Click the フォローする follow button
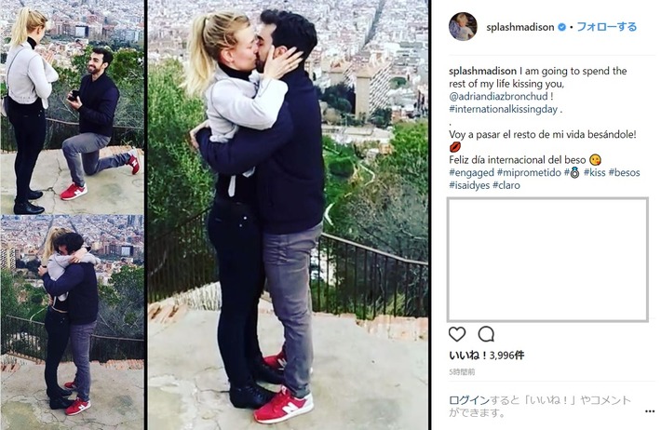This screenshot has width=661, height=430. tap(606, 27)
